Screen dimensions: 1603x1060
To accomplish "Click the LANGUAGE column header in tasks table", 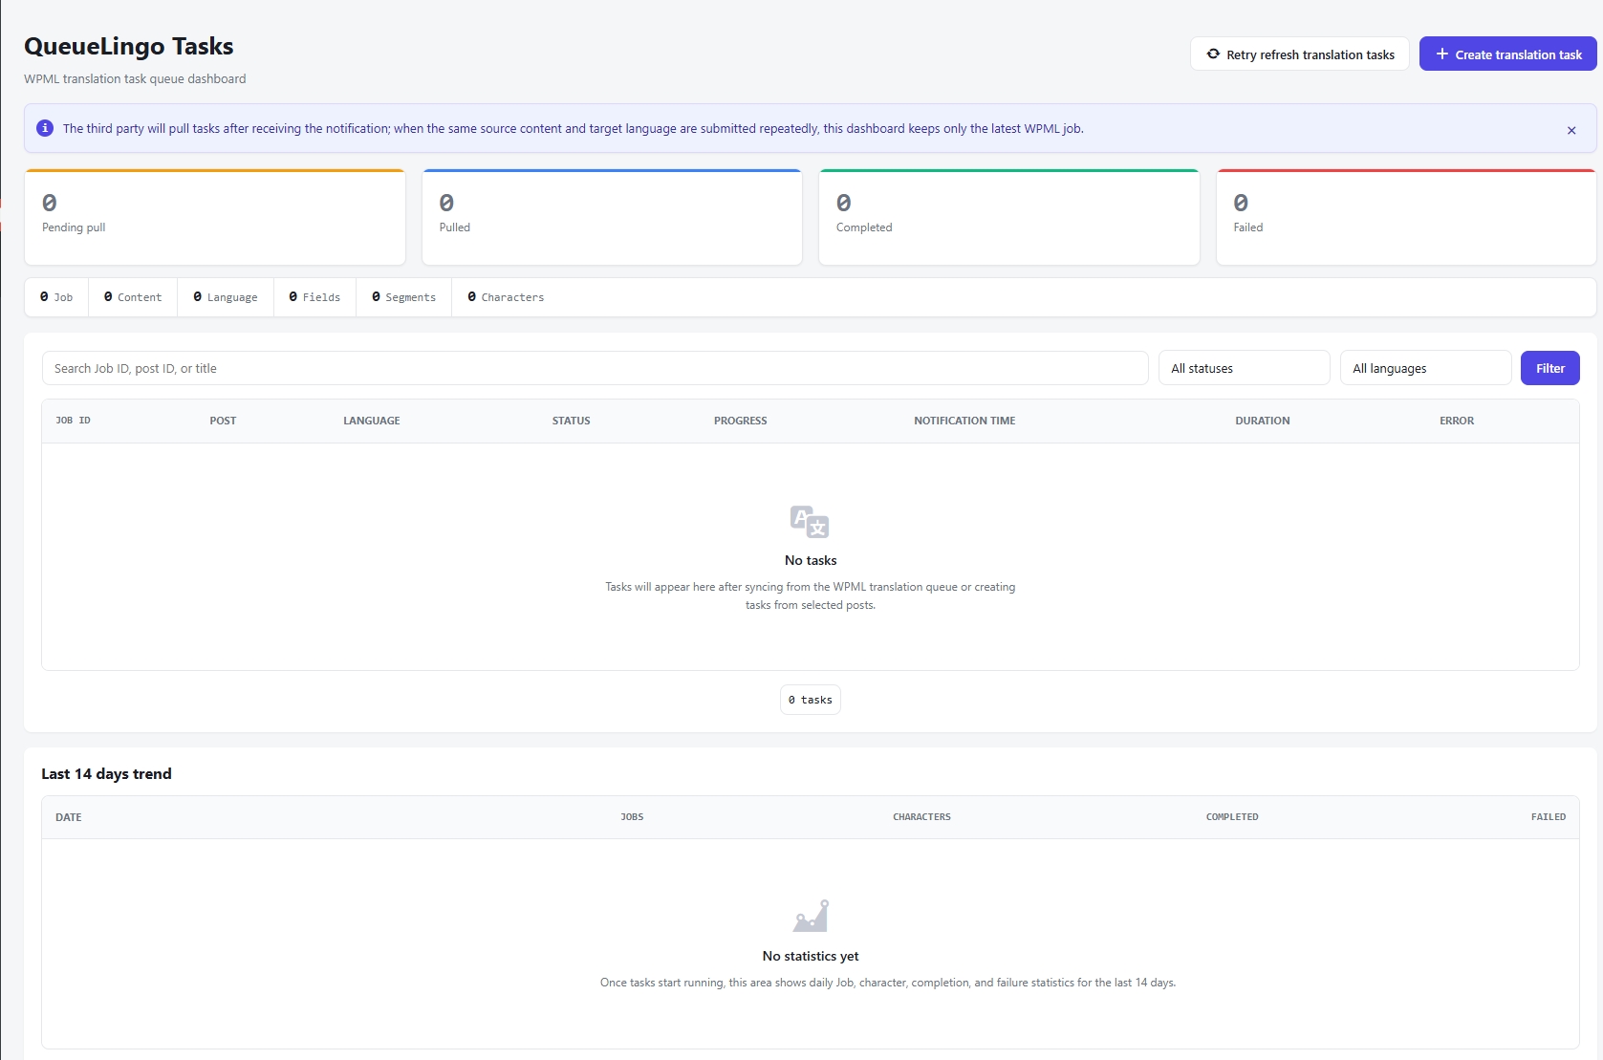I will (x=372, y=421).
